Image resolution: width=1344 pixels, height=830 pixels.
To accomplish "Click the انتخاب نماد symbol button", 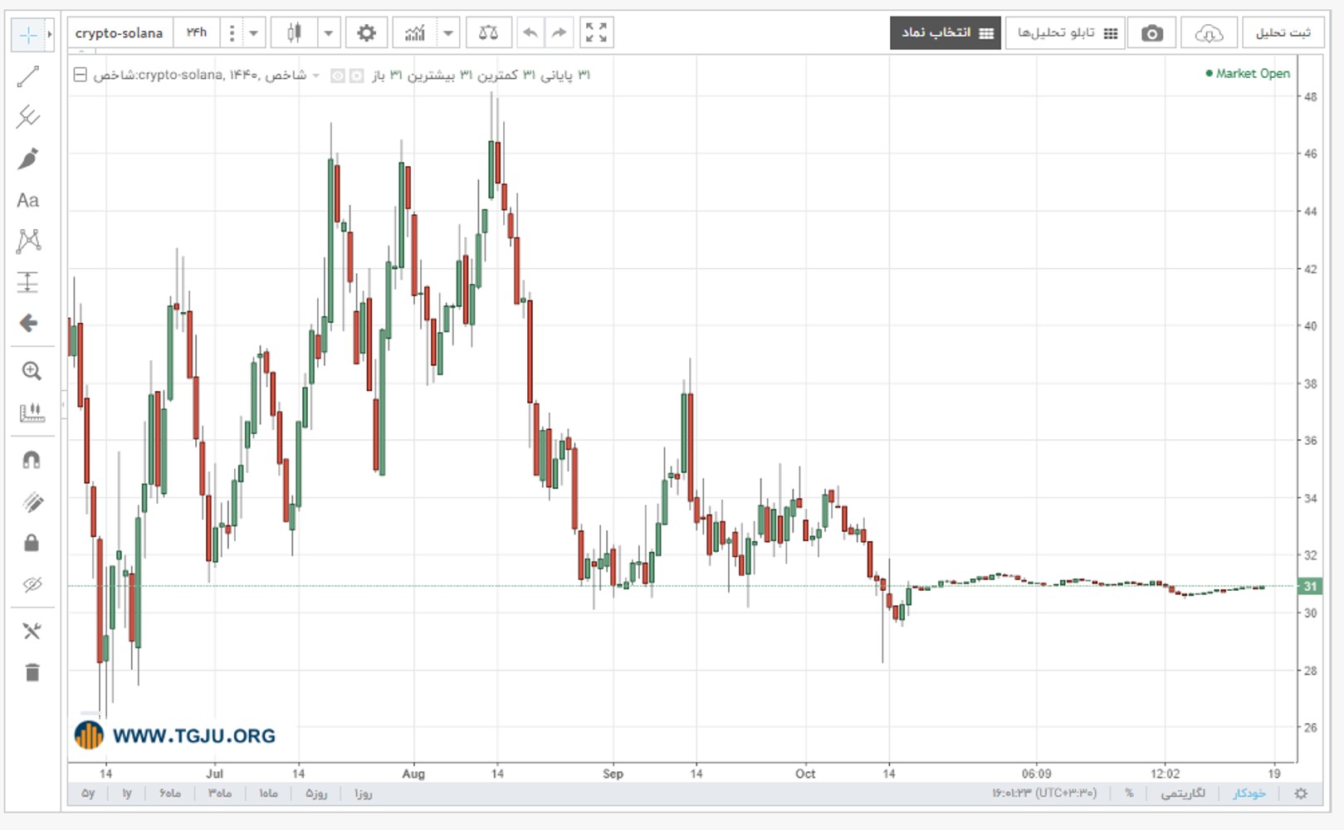I will [946, 33].
